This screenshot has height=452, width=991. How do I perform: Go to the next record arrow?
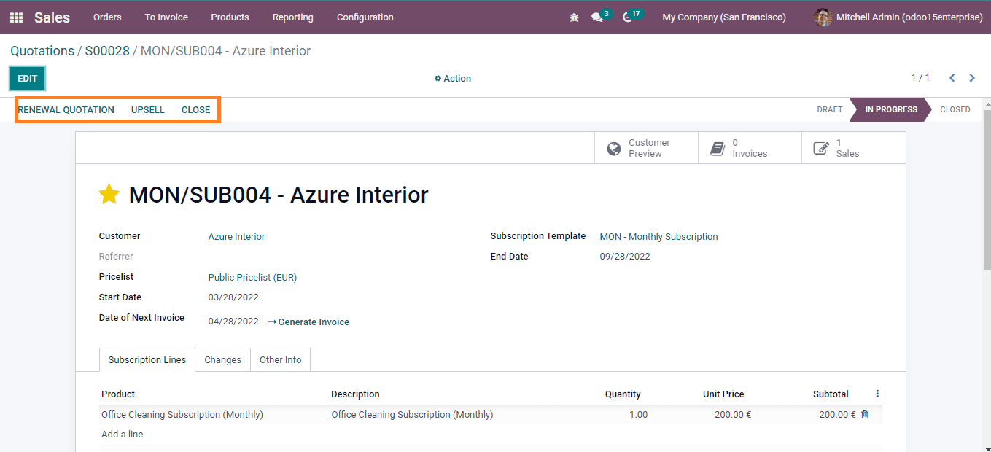972,78
